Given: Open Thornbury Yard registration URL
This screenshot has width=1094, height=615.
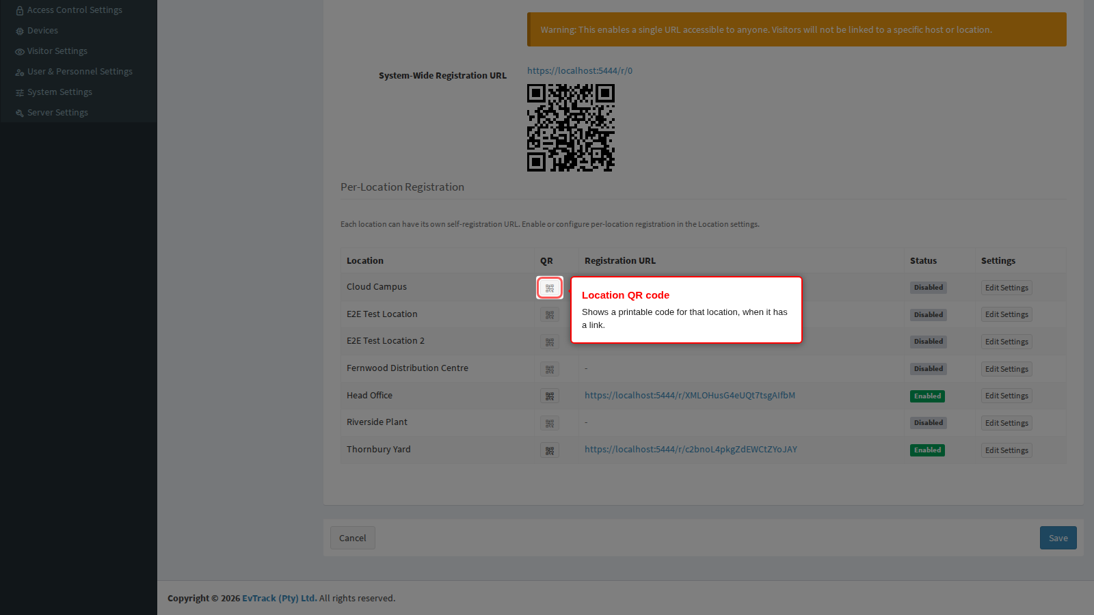Looking at the screenshot, I should tap(691, 449).
